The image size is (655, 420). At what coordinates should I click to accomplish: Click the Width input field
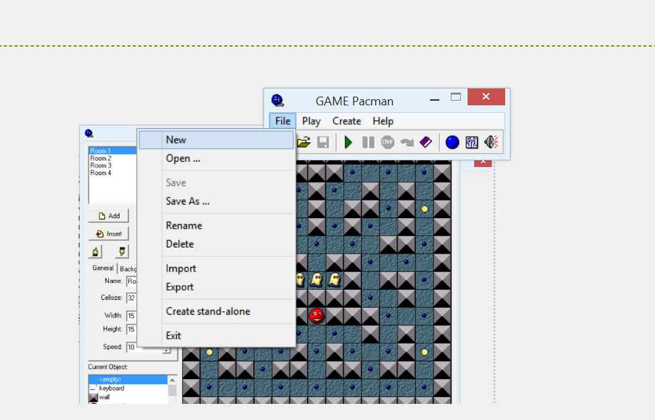(132, 316)
